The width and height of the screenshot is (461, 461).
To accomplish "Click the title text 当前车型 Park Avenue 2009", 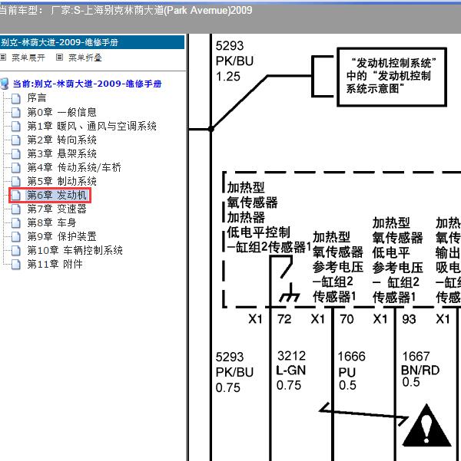I will pos(126,11).
